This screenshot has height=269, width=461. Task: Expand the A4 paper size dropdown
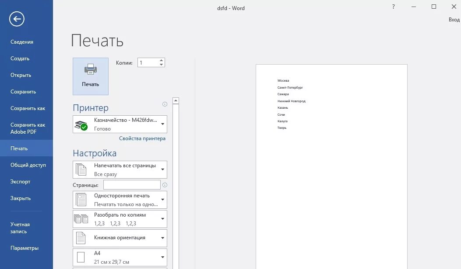pyautogui.click(x=120, y=257)
